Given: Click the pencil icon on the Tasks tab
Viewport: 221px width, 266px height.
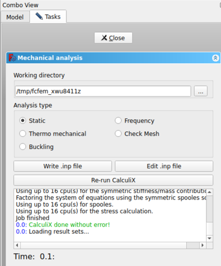Looking at the screenshot, I should pyautogui.click(x=39, y=16).
